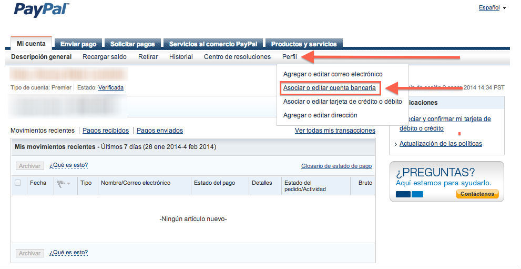521x269 pixels.
Task: Open the Perfil menu
Action: (x=290, y=57)
